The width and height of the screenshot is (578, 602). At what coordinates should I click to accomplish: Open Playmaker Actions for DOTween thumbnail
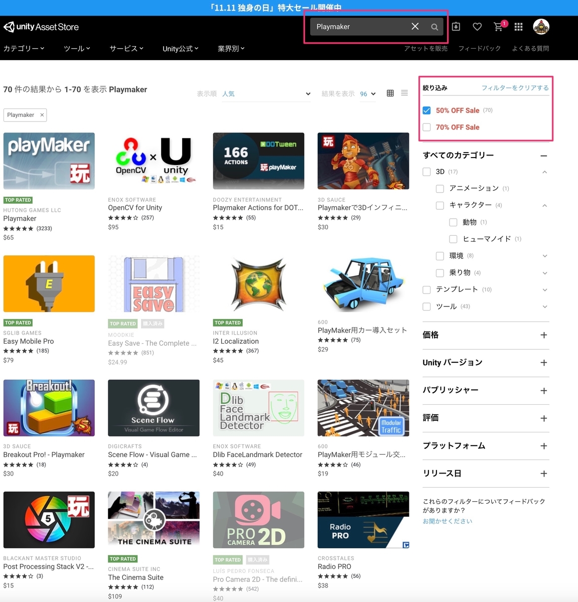coord(258,161)
